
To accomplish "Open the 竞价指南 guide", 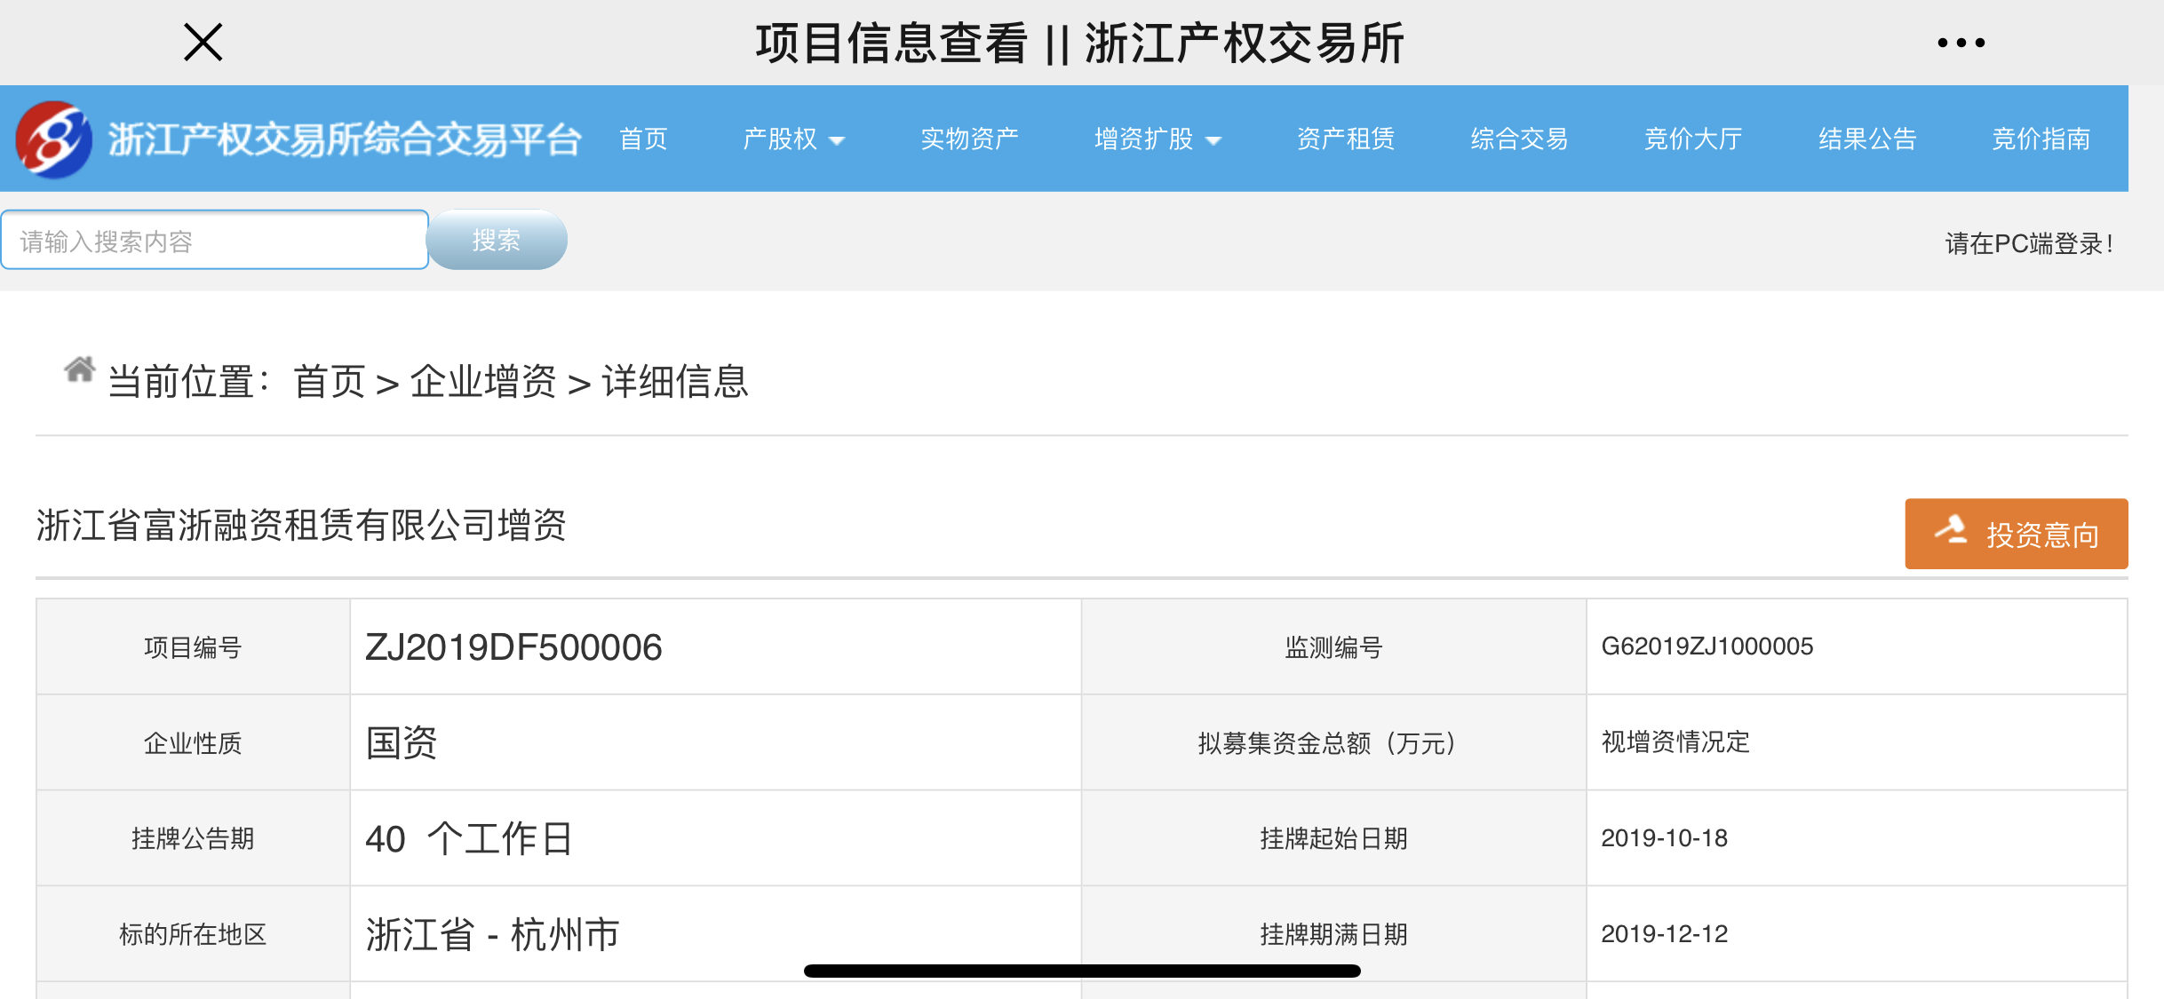I will point(2041,139).
